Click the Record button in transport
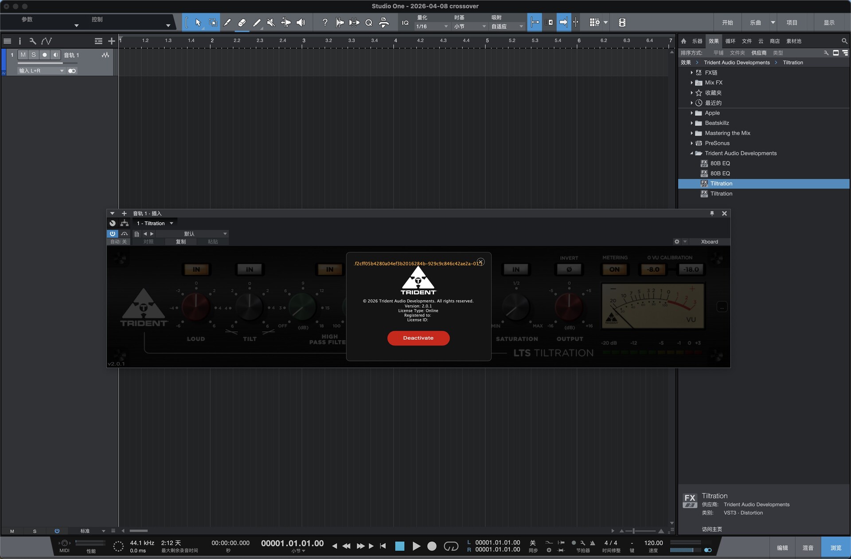This screenshot has height=559, width=851. point(432,546)
